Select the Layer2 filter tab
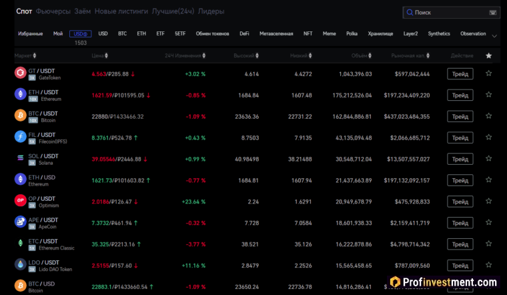The height and width of the screenshot is (295, 507). coord(410,33)
